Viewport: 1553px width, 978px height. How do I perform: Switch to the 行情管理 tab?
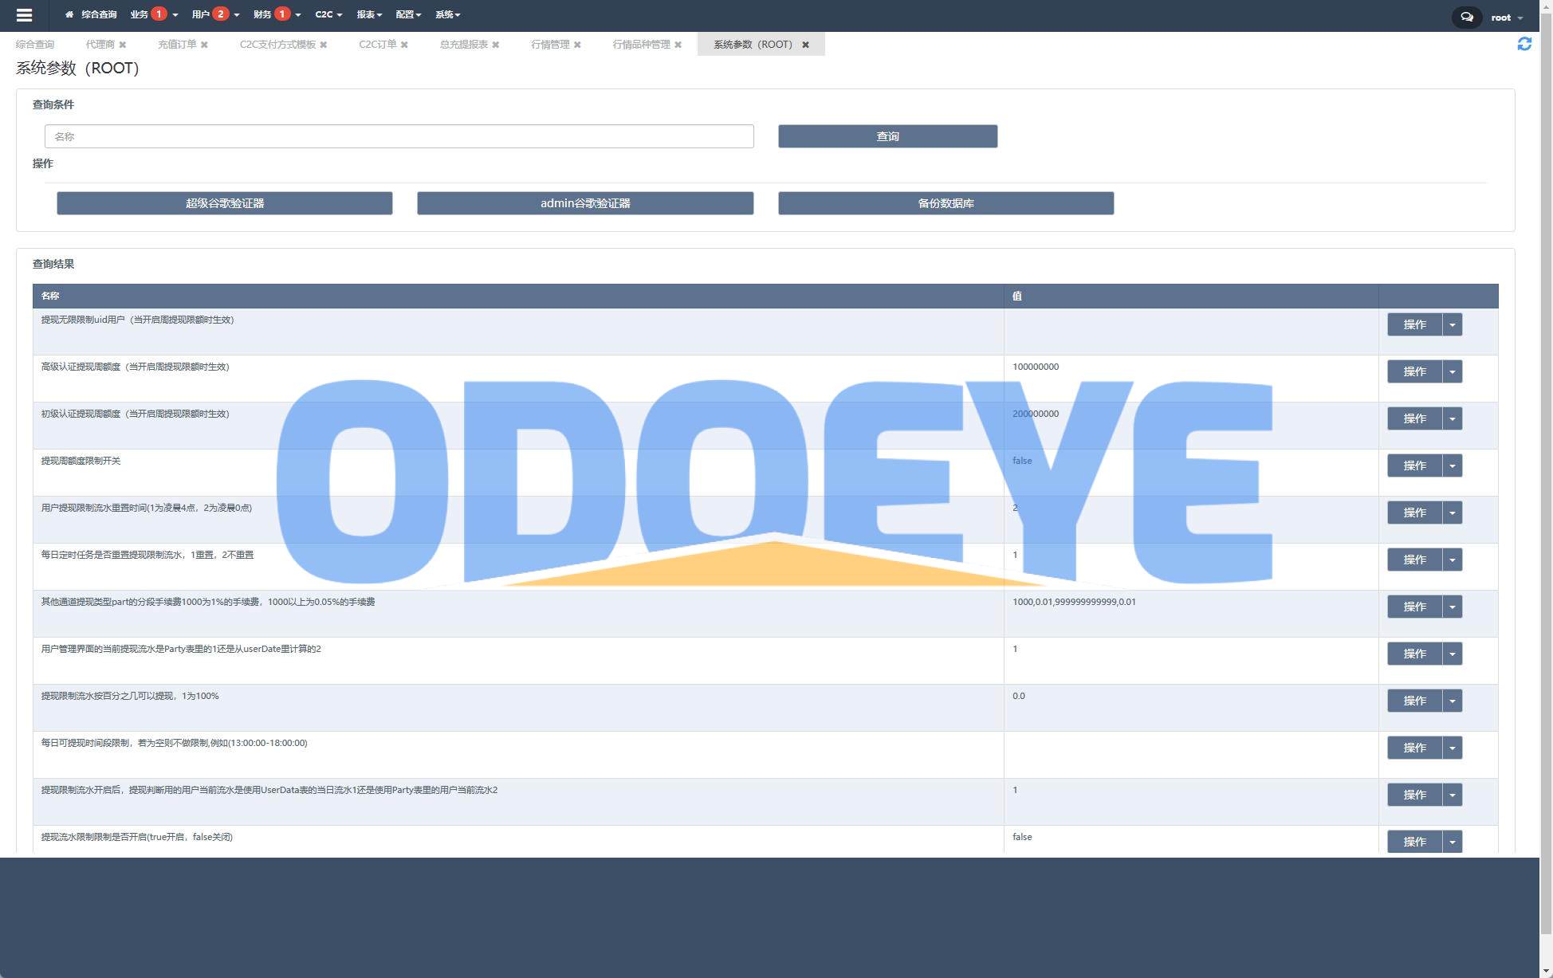point(550,45)
